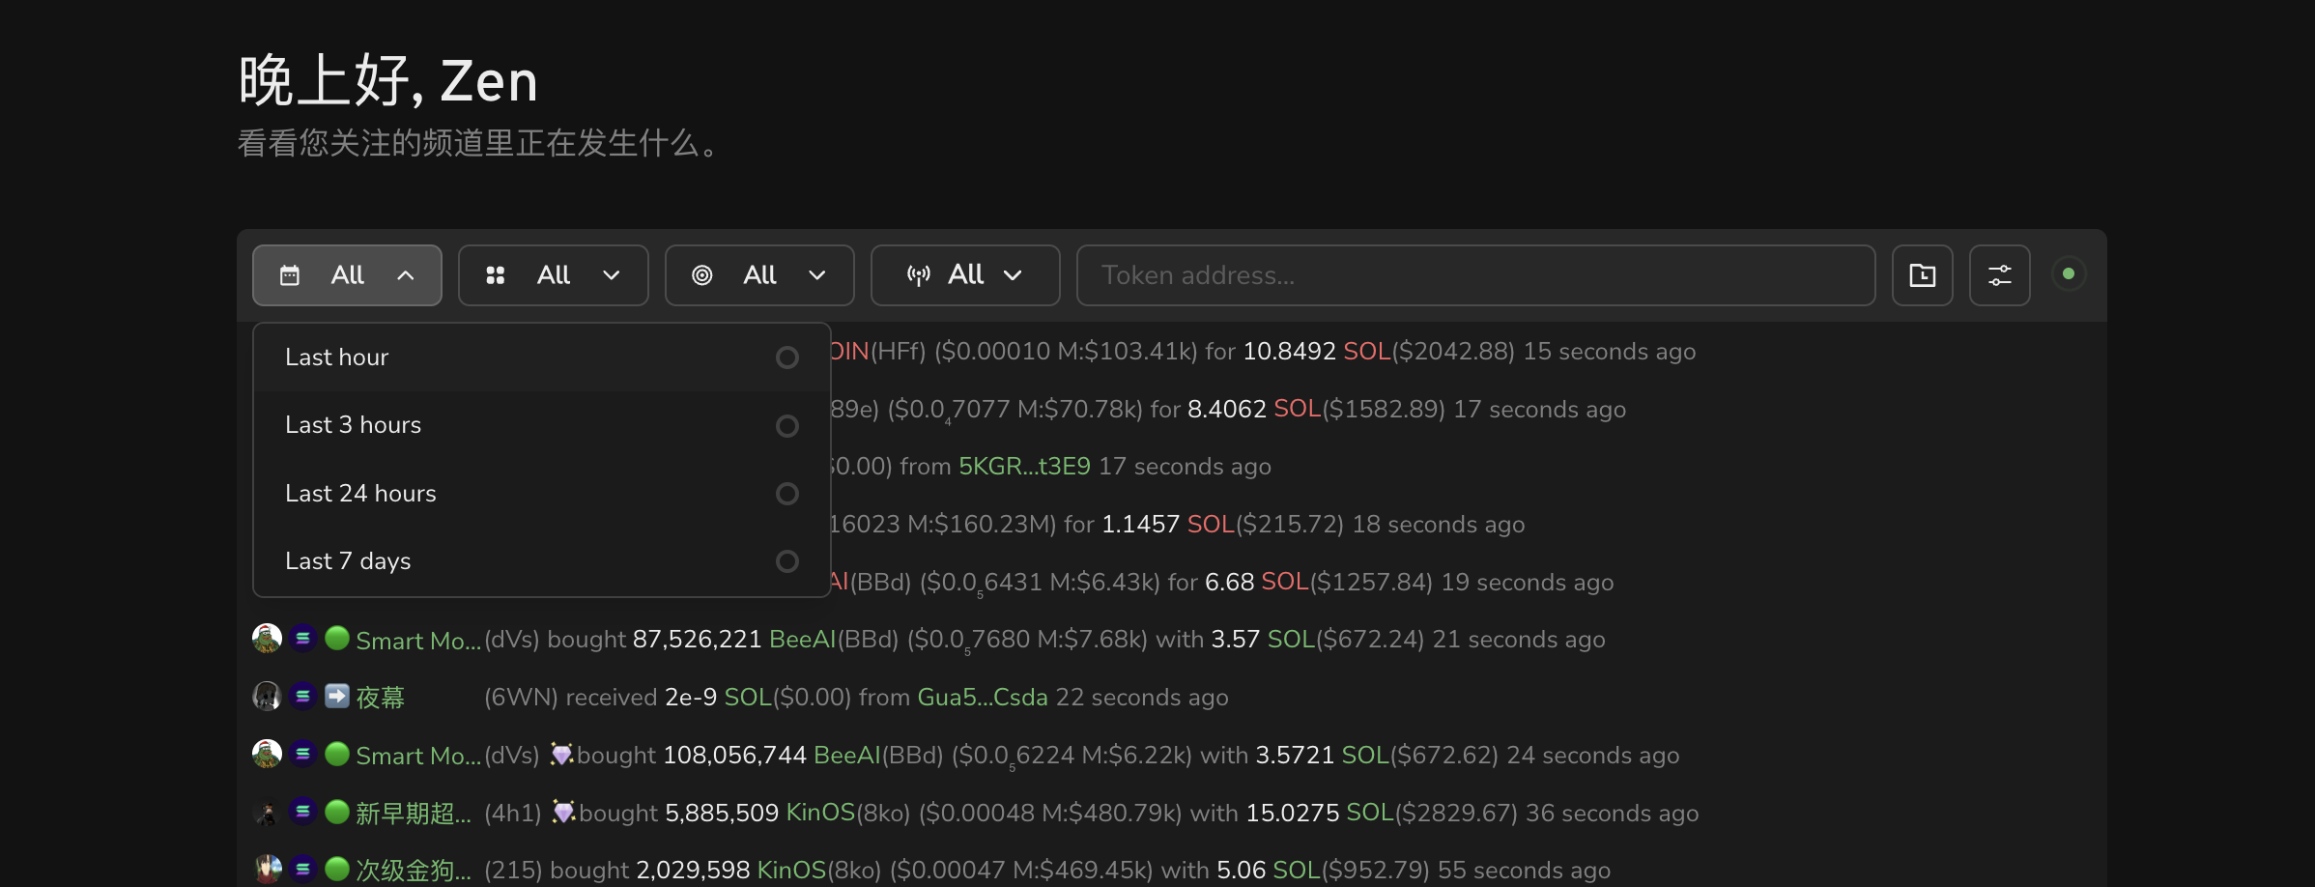Open the 5KGR...t3E9 address link
The width and height of the screenshot is (2315, 887).
click(1023, 467)
